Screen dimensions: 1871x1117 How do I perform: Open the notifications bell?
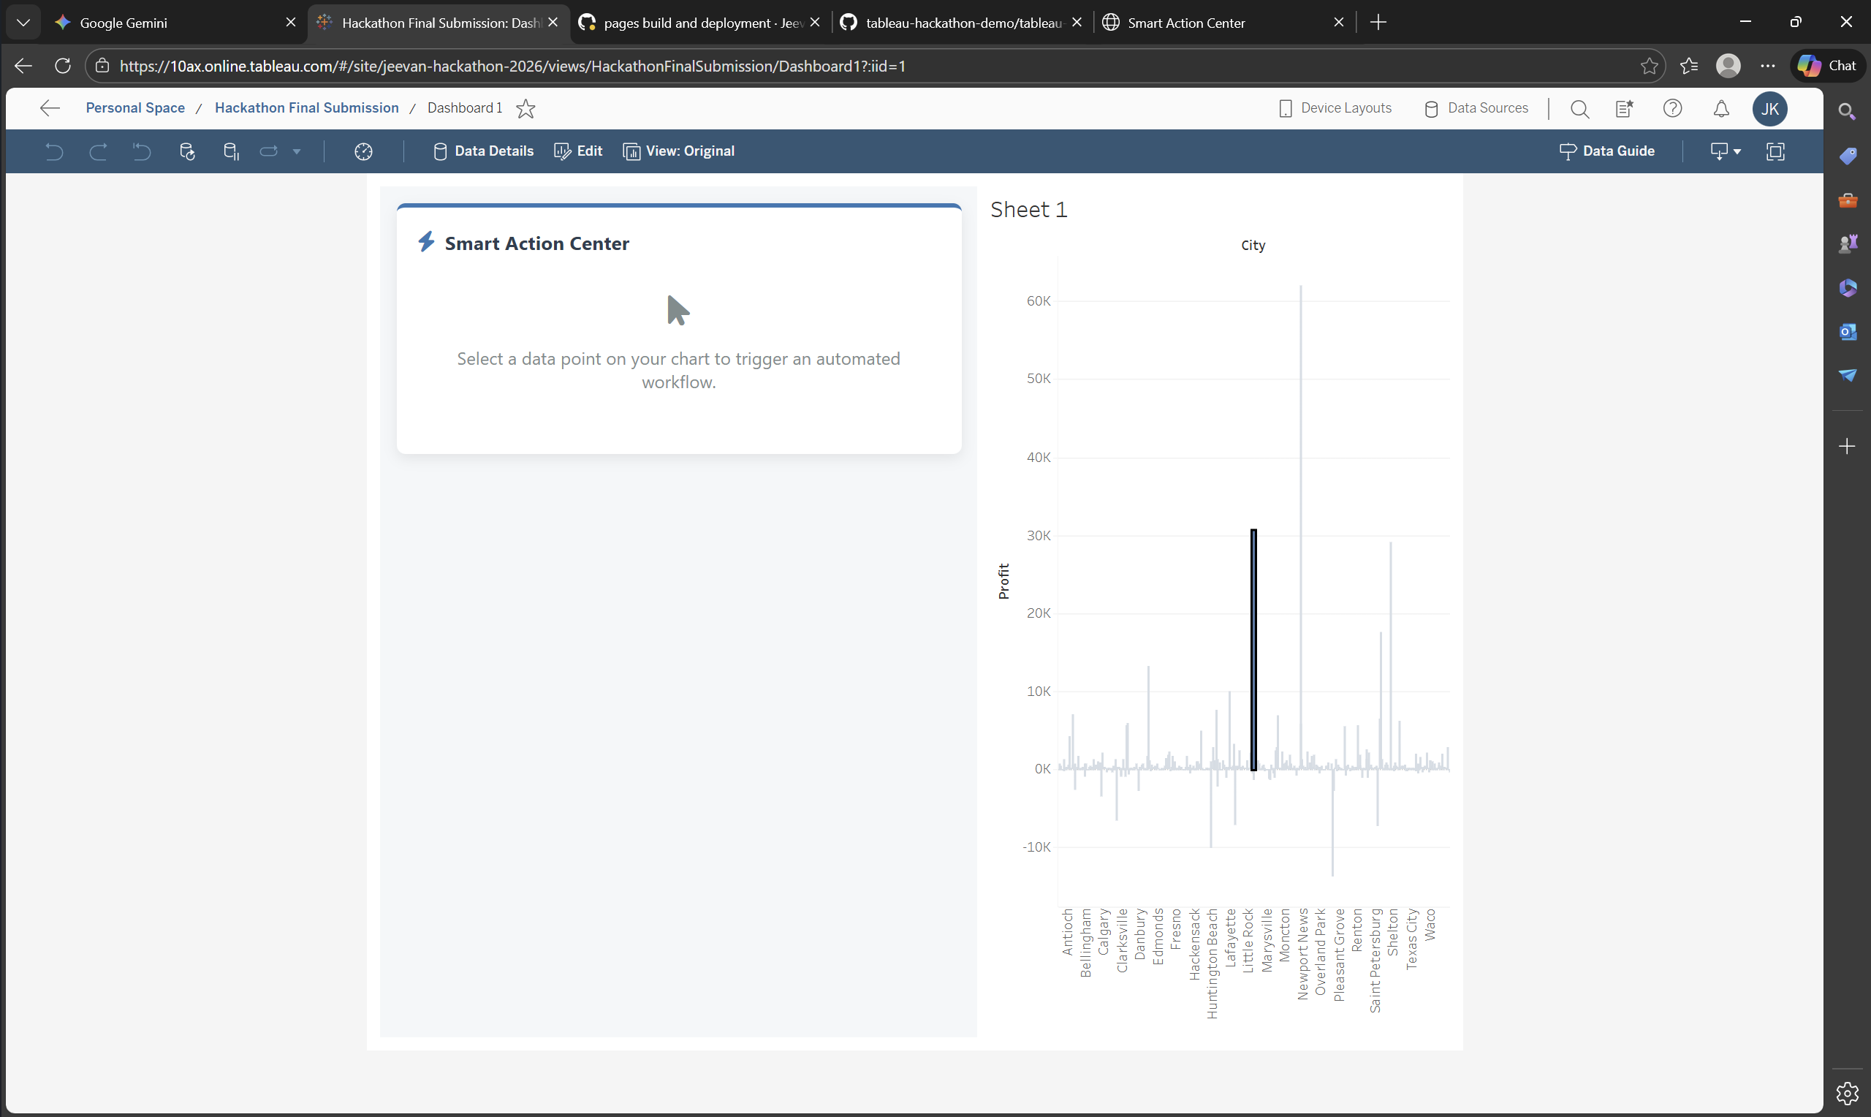click(1721, 108)
